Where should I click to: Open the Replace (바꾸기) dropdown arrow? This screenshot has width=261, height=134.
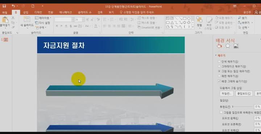pos(252,22)
